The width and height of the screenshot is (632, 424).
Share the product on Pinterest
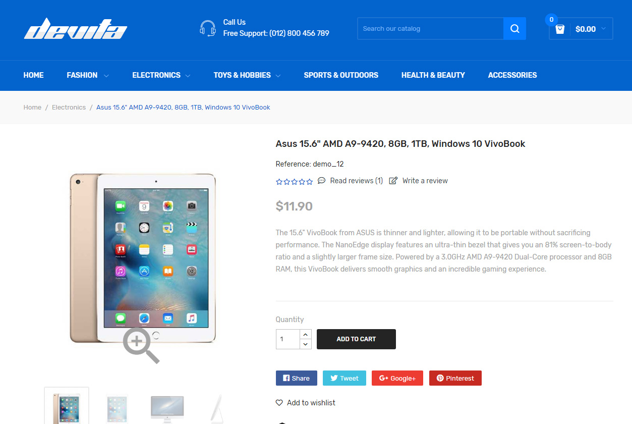coord(455,378)
